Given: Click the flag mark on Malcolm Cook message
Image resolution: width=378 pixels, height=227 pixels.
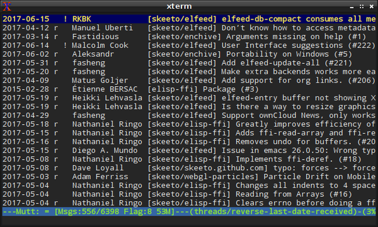Looking at the screenshot, I should [66, 45].
